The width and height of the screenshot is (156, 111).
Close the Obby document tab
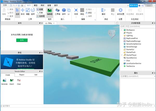coord(54,23)
